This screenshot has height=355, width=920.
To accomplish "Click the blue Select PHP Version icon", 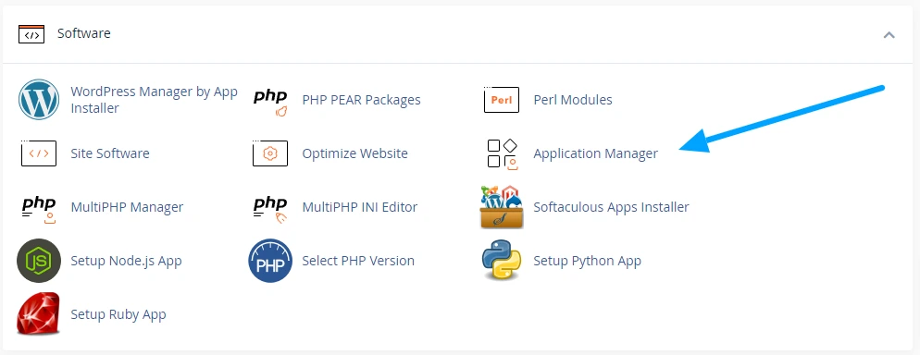I will 270,261.
